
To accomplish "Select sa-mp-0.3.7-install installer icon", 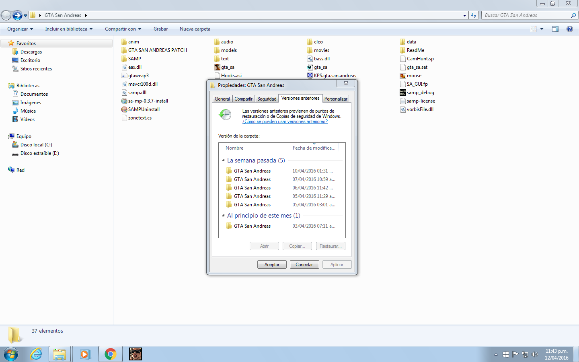I will pos(124,101).
